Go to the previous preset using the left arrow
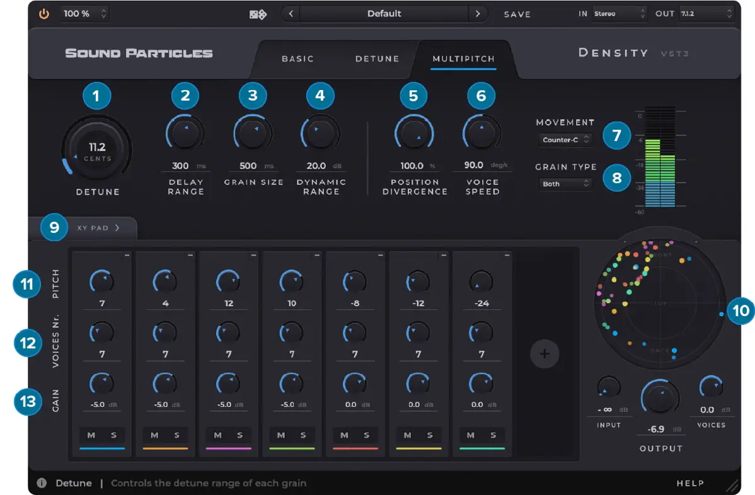 tap(291, 13)
